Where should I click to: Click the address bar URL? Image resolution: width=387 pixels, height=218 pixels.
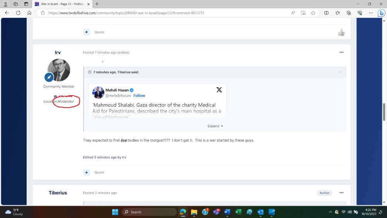[127, 13]
